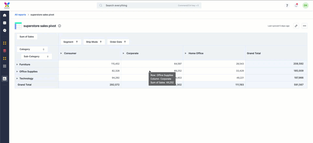The height and width of the screenshot is (143, 313).
Task: Select the Technology total cell 197,966
Action: click(276, 78)
